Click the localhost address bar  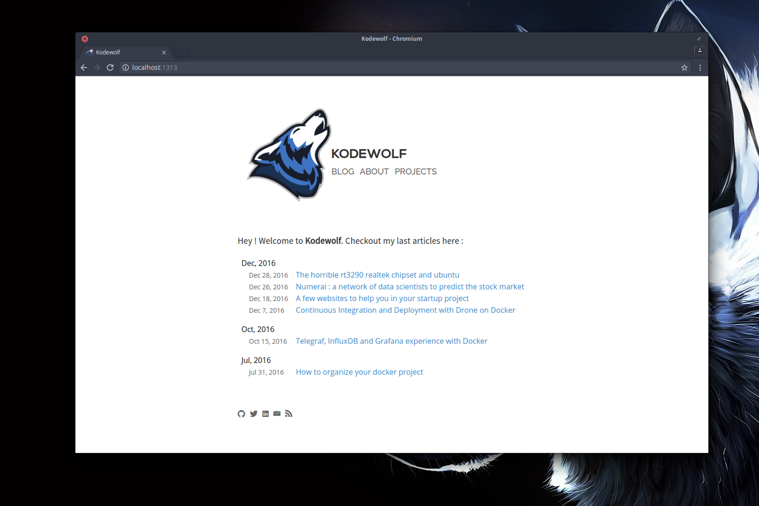pos(354,67)
